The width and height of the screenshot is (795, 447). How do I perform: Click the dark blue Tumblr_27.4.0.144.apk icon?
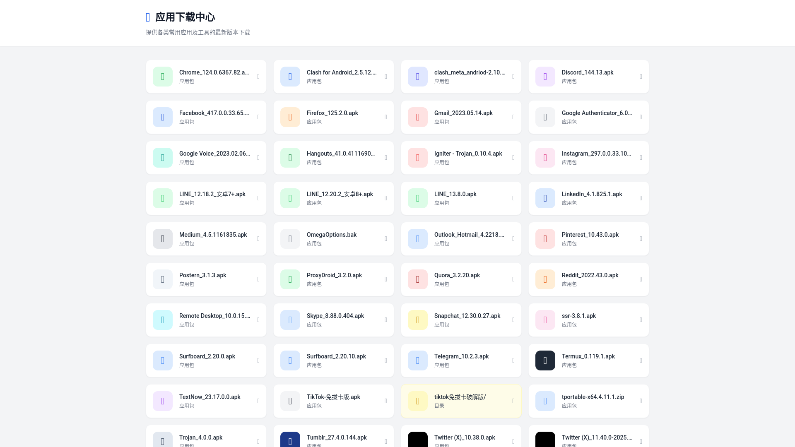[x=290, y=440]
